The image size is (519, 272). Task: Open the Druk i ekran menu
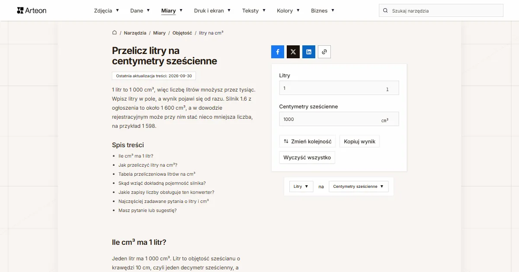(212, 11)
